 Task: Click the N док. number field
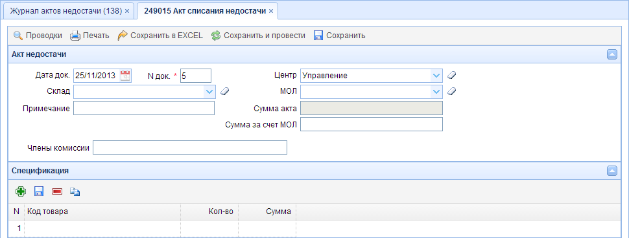(195, 75)
